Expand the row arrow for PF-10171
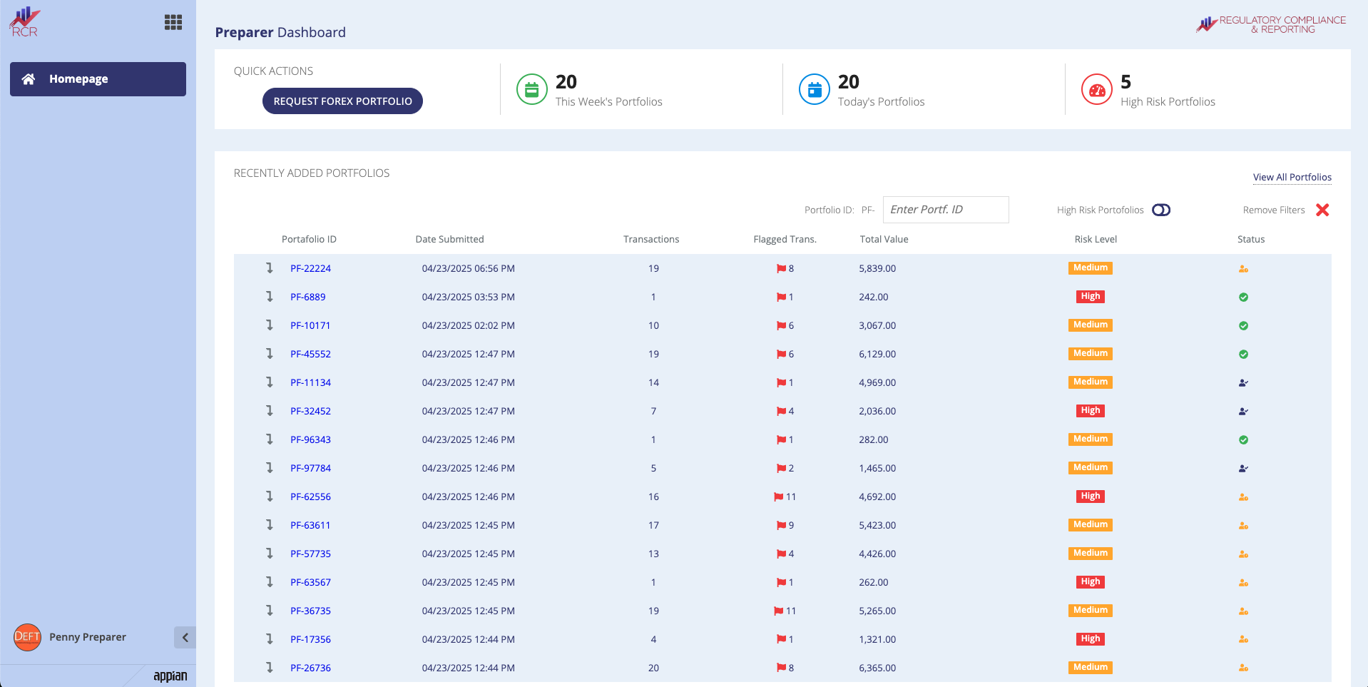The image size is (1368, 687). tap(270, 325)
